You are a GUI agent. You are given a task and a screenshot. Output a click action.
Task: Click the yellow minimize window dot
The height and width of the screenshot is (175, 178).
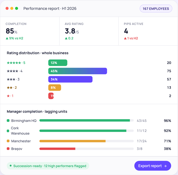coord(12,8)
